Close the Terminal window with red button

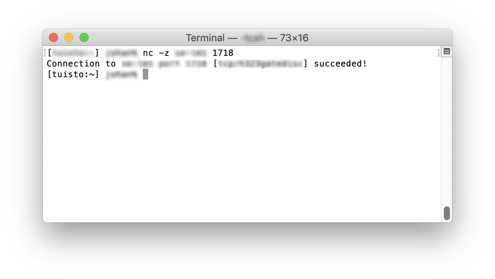tap(53, 37)
